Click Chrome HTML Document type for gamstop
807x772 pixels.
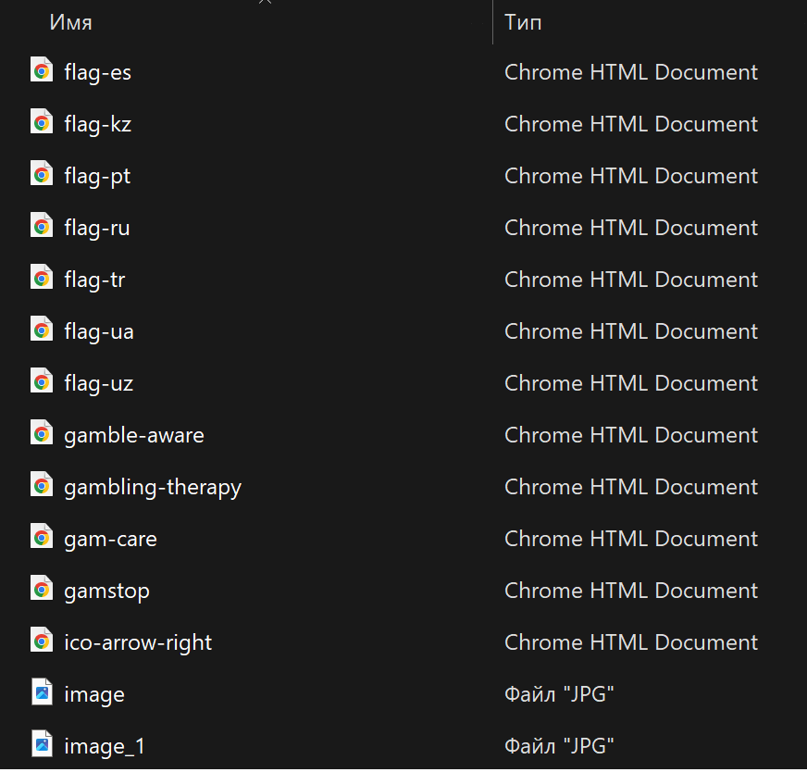pyautogui.click(x=630, y=591)
